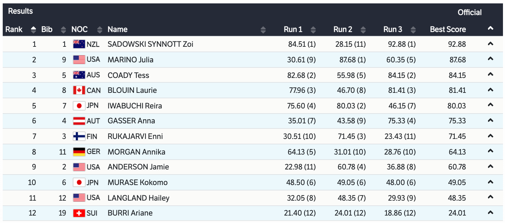Sort by Run 1 score arrows
505x223 pixels.
pyautogui.click(x=313, y=30)
